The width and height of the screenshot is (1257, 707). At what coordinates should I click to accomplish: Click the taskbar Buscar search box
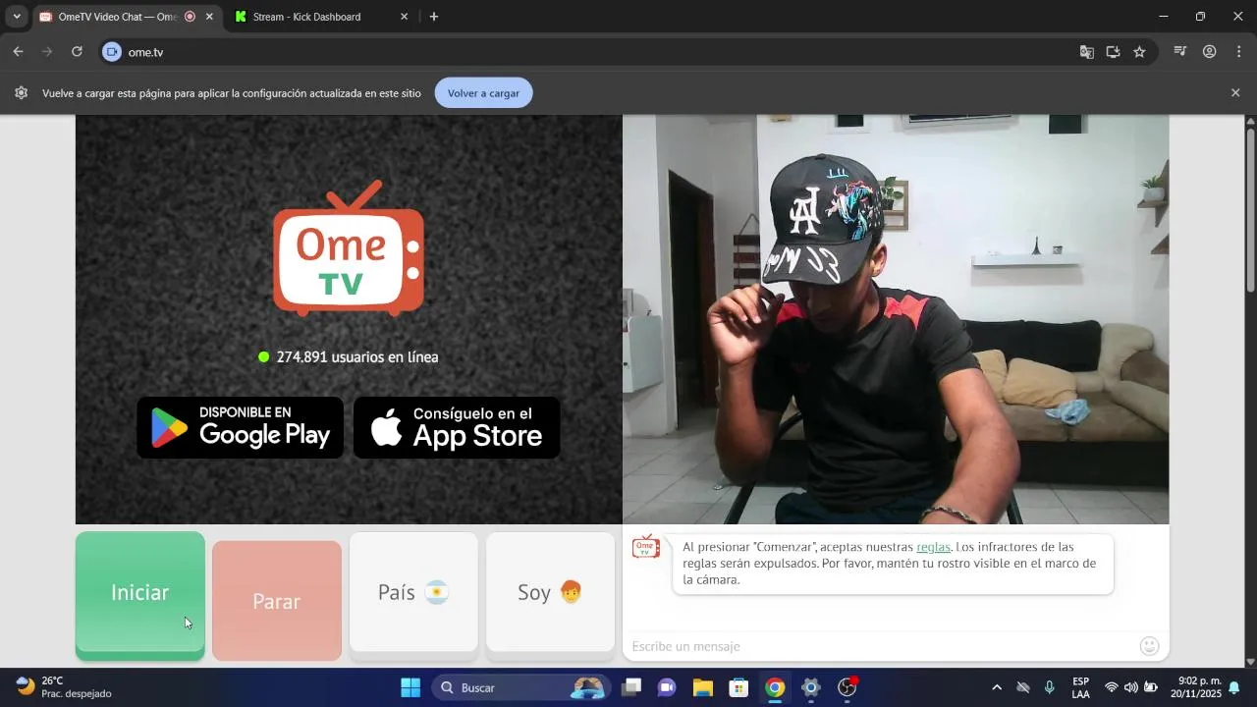tap(521, 687)
